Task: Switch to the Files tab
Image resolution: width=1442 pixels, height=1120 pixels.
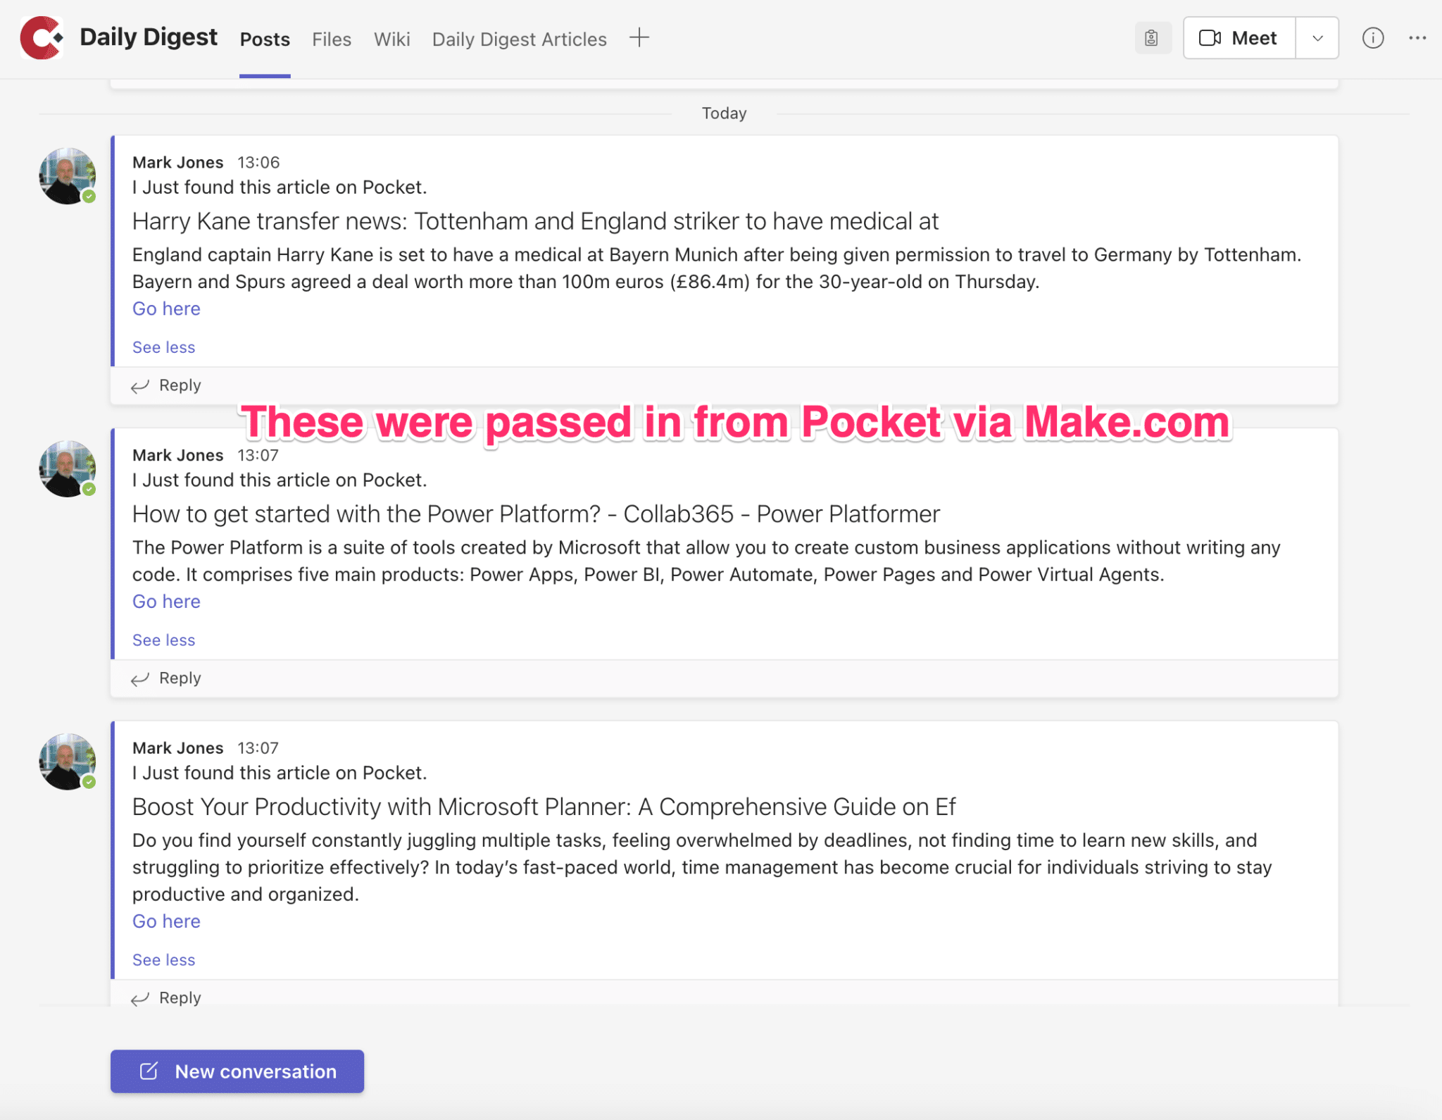Action: [x=332, y=39]
